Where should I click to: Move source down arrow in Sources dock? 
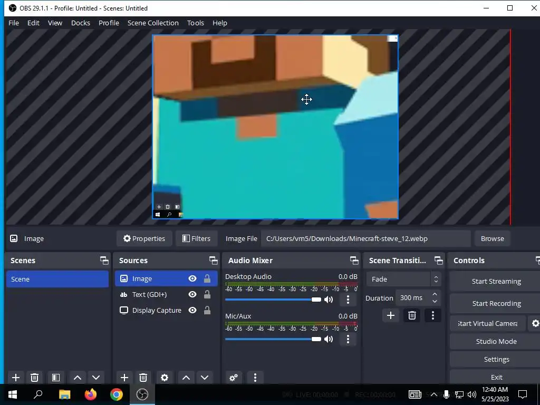205,378
